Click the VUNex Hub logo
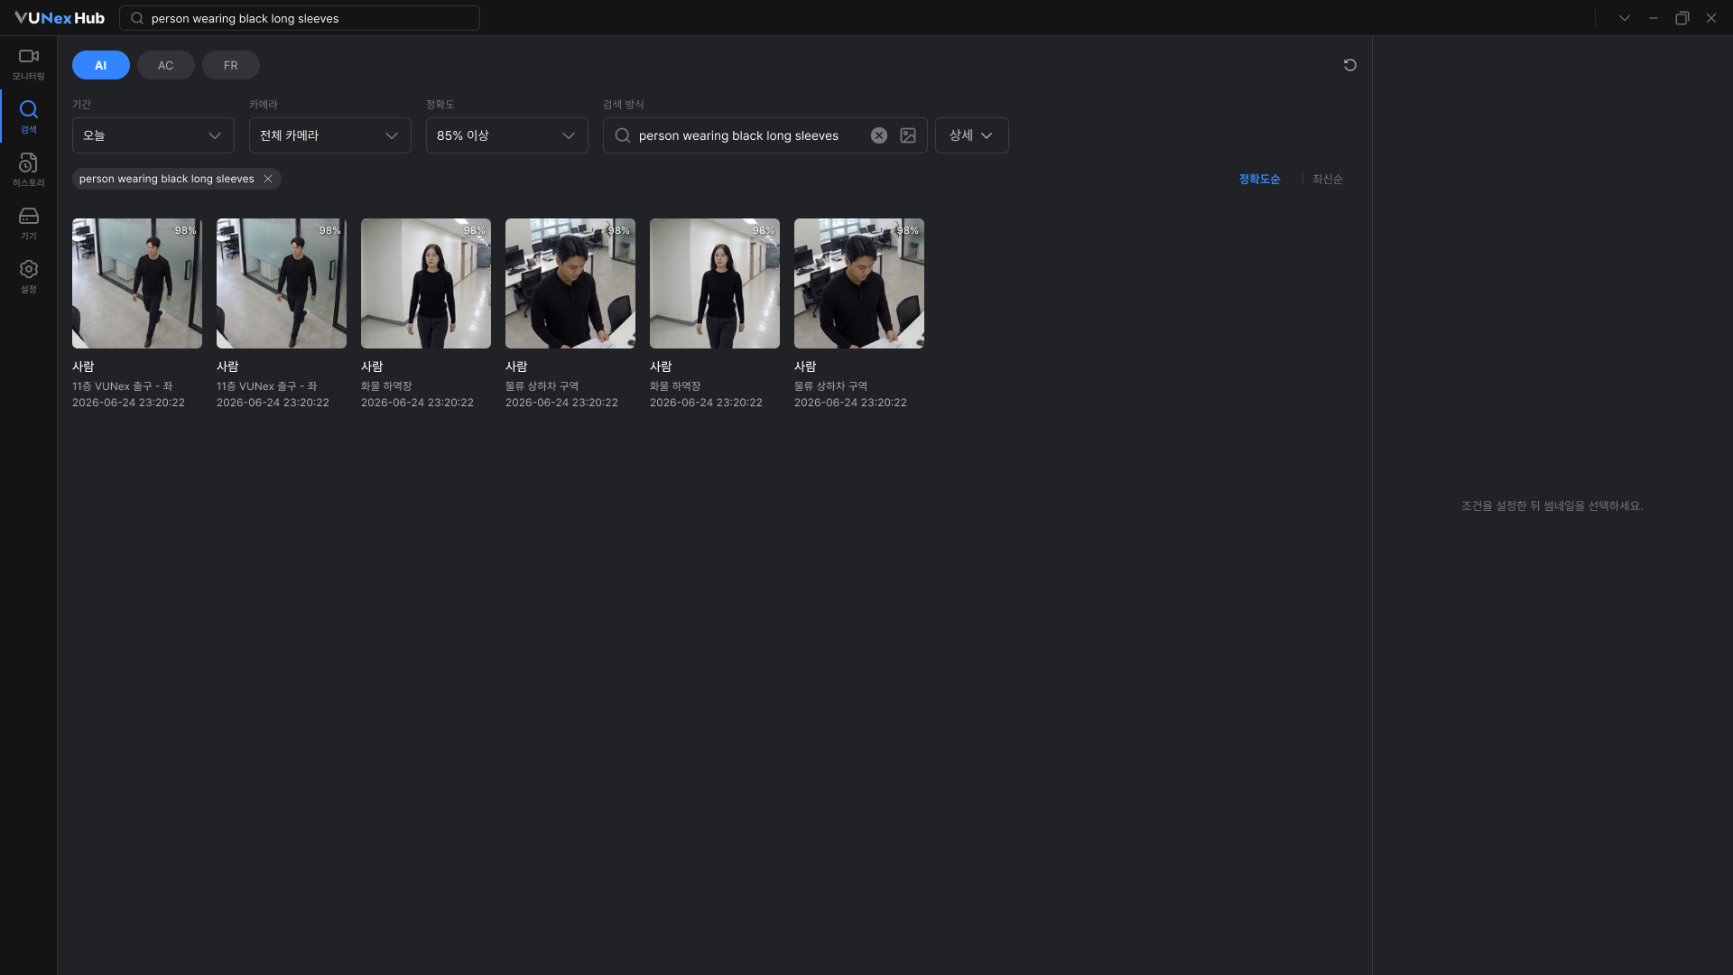The image size is (1733, 975). pyautogui.click(x=60, y=18)
